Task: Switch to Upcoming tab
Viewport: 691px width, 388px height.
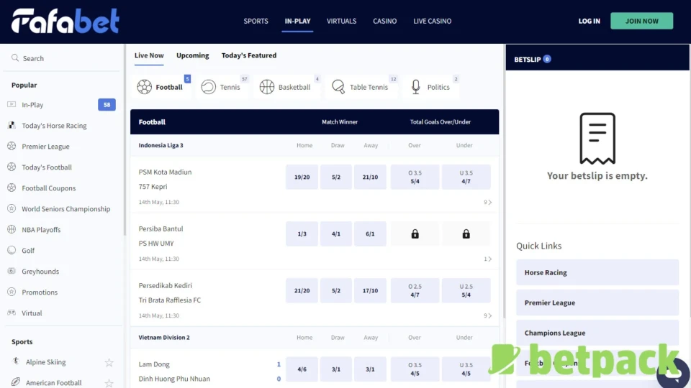Action: pos(193,55)
